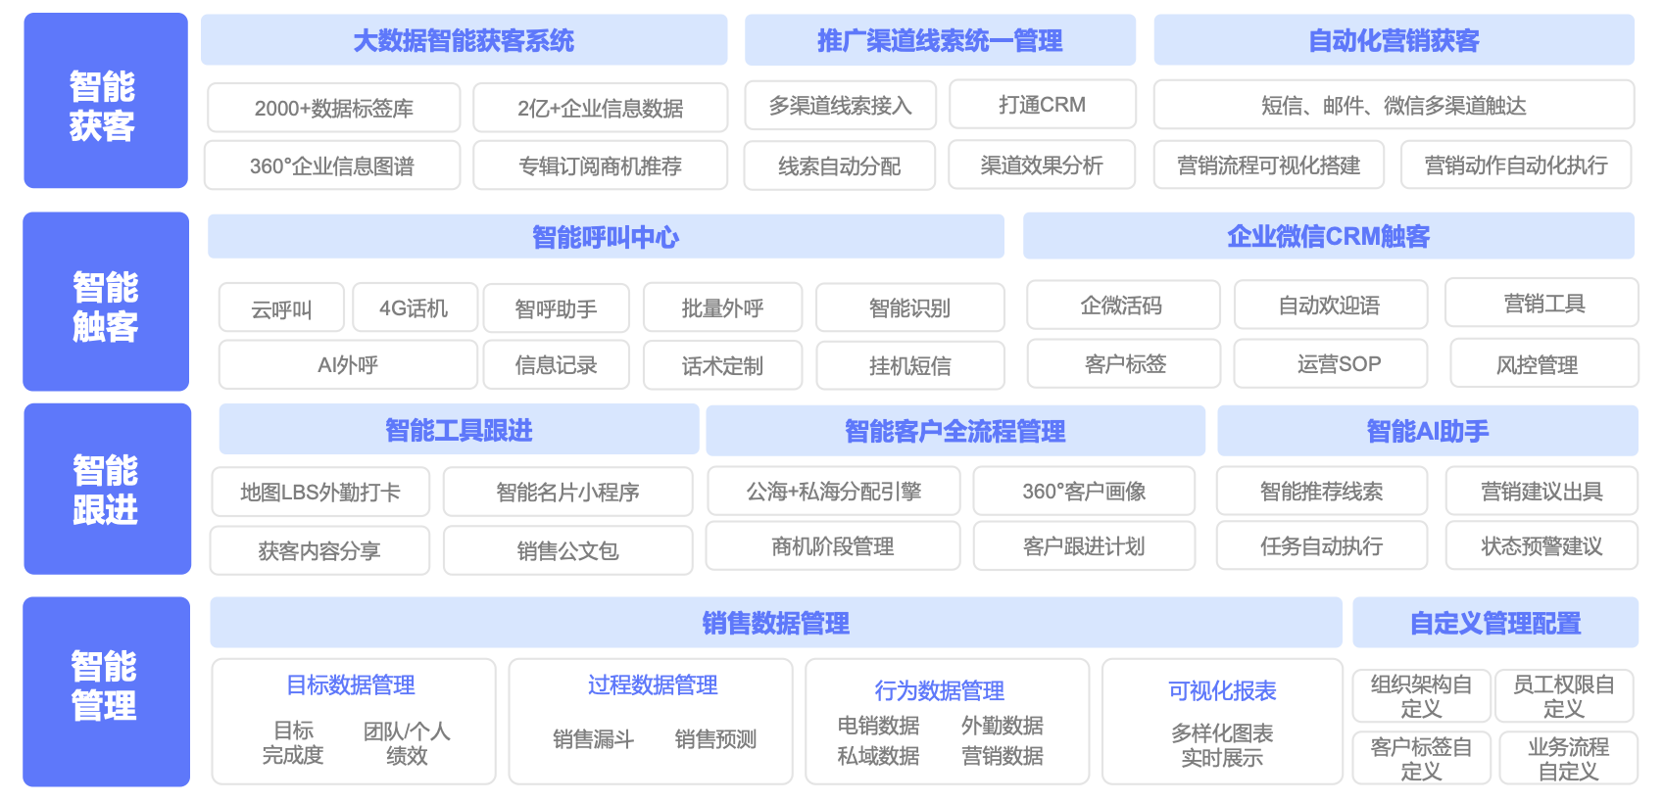Click the 可视化报表 heading
The width and height of the screenshot is (1664, 802).
click(1221, 690)
